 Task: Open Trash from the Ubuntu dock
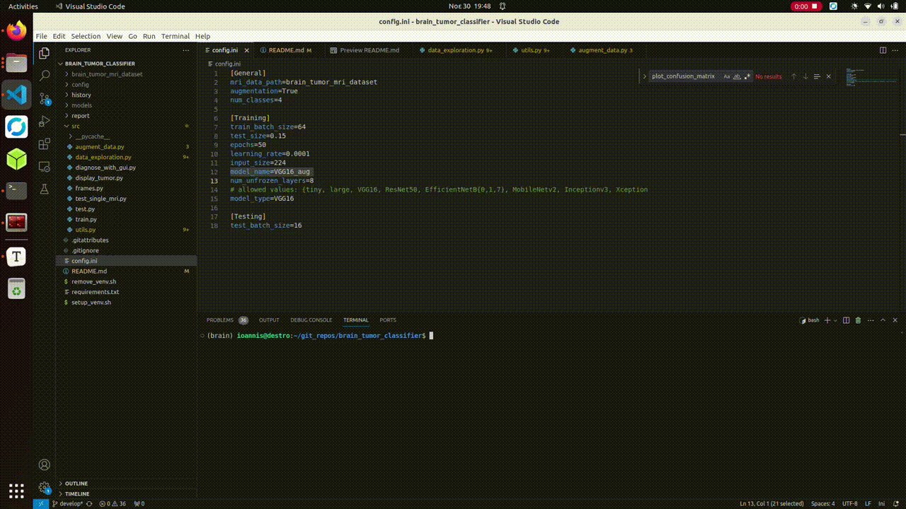pyautogui.click(x=16, y=288)
